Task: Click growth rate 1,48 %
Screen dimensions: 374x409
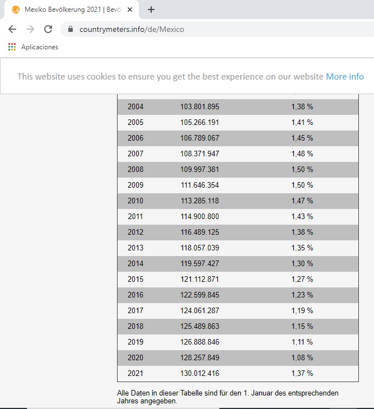Action: 302,154
